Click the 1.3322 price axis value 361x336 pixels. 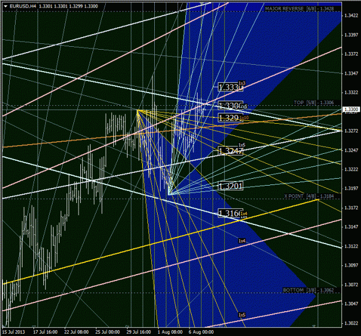pyautogui.click(x=351, y=93)
